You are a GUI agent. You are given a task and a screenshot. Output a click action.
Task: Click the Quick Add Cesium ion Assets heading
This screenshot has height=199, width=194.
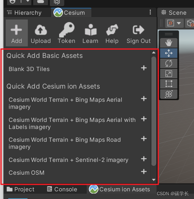(x=53, y=86)
